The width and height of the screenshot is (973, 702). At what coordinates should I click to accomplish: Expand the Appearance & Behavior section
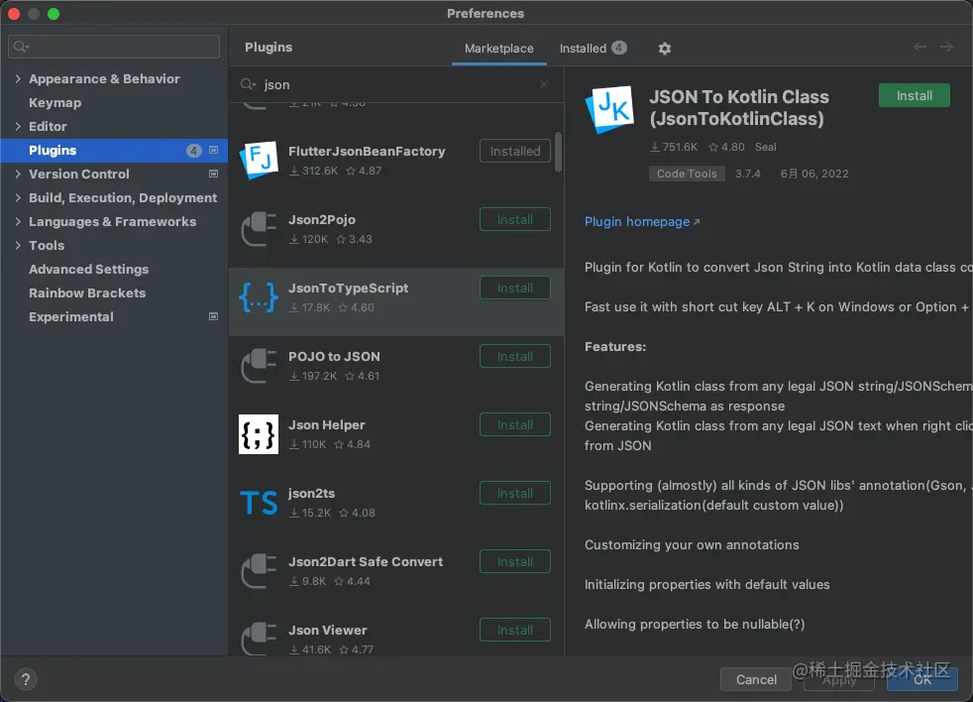point(18,79)
